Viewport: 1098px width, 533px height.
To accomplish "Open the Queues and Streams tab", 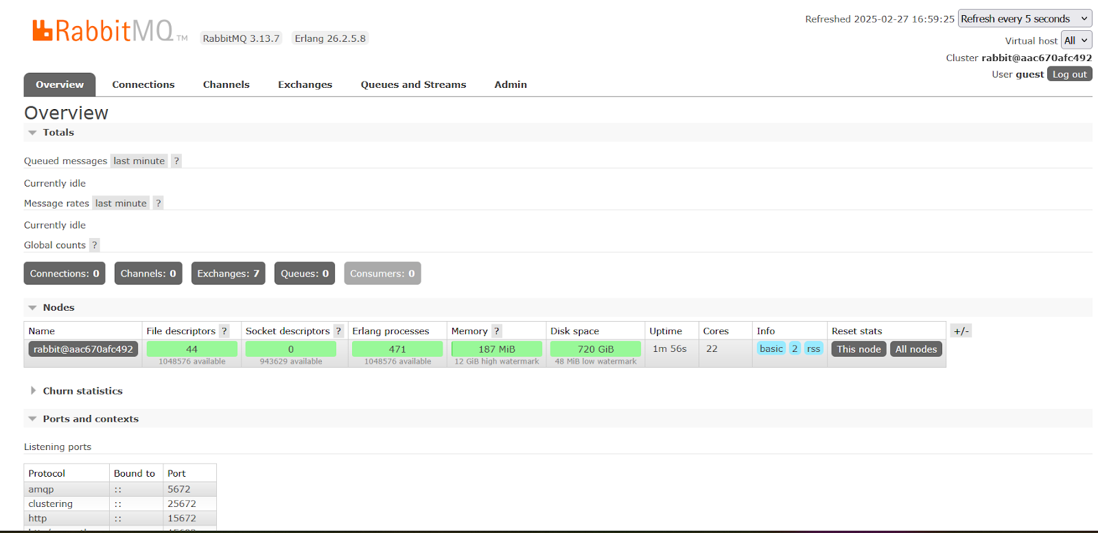I will click(414, 84).
